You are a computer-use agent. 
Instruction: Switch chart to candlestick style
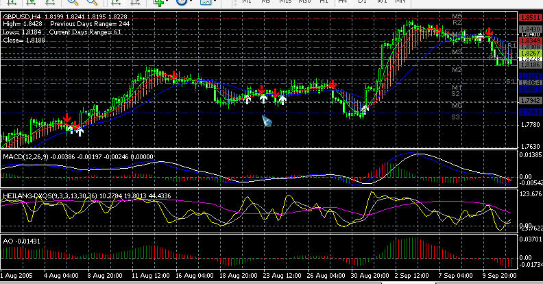coord(29,3)
